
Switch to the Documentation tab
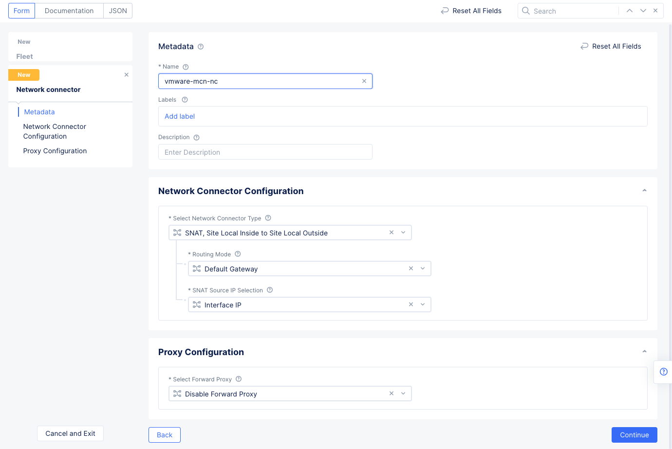click(69, 11)
